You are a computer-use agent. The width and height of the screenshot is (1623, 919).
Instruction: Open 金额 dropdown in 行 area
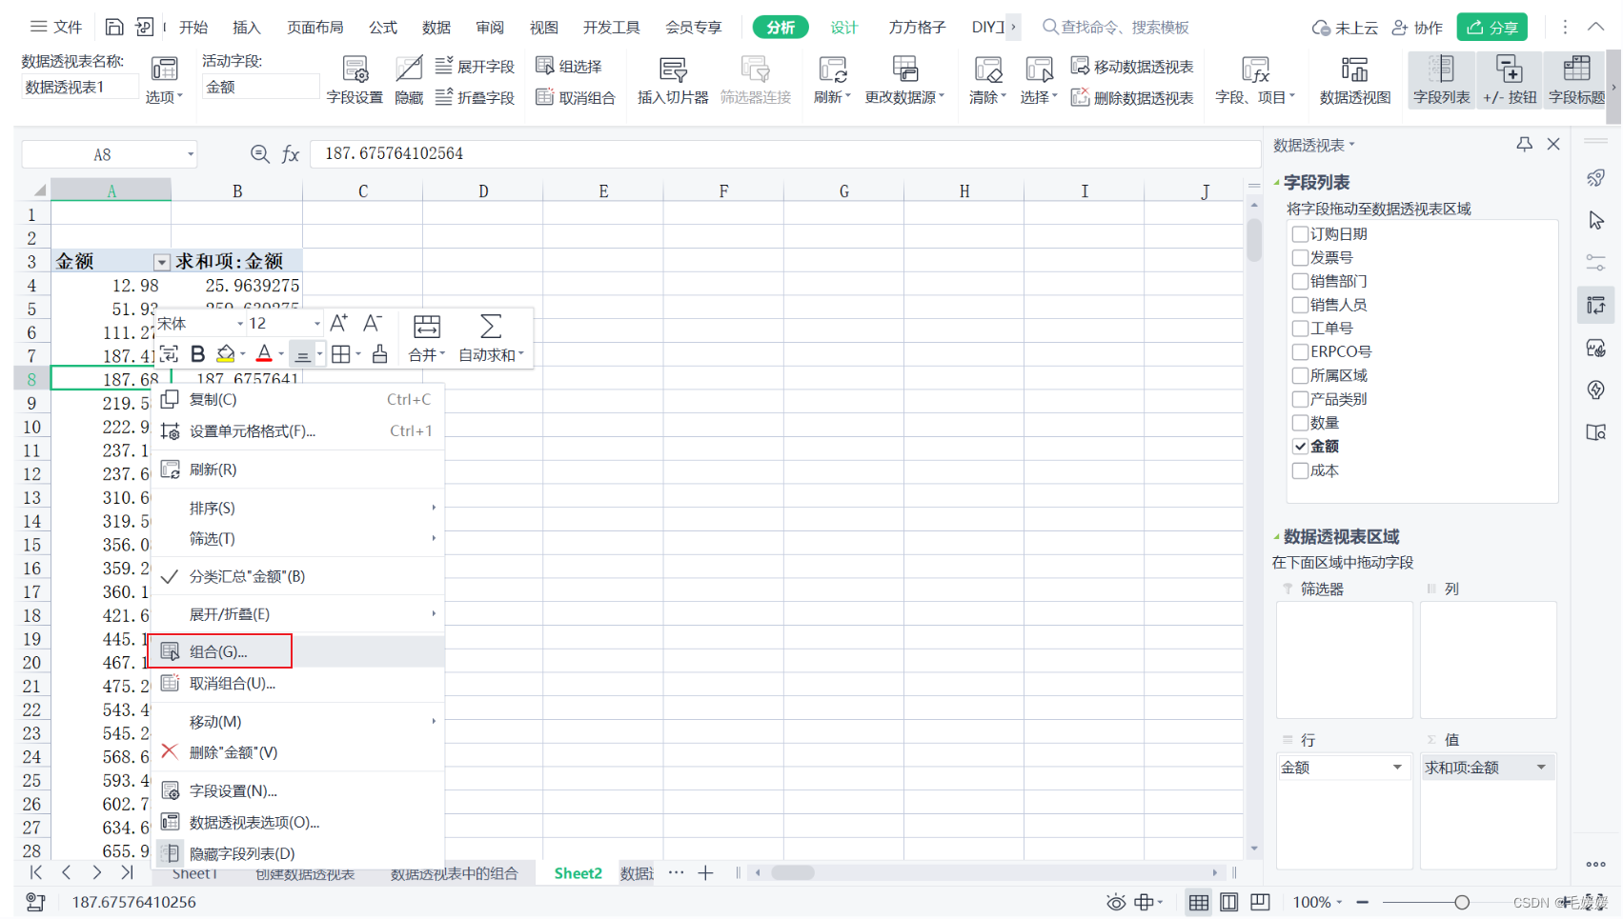1397,768
